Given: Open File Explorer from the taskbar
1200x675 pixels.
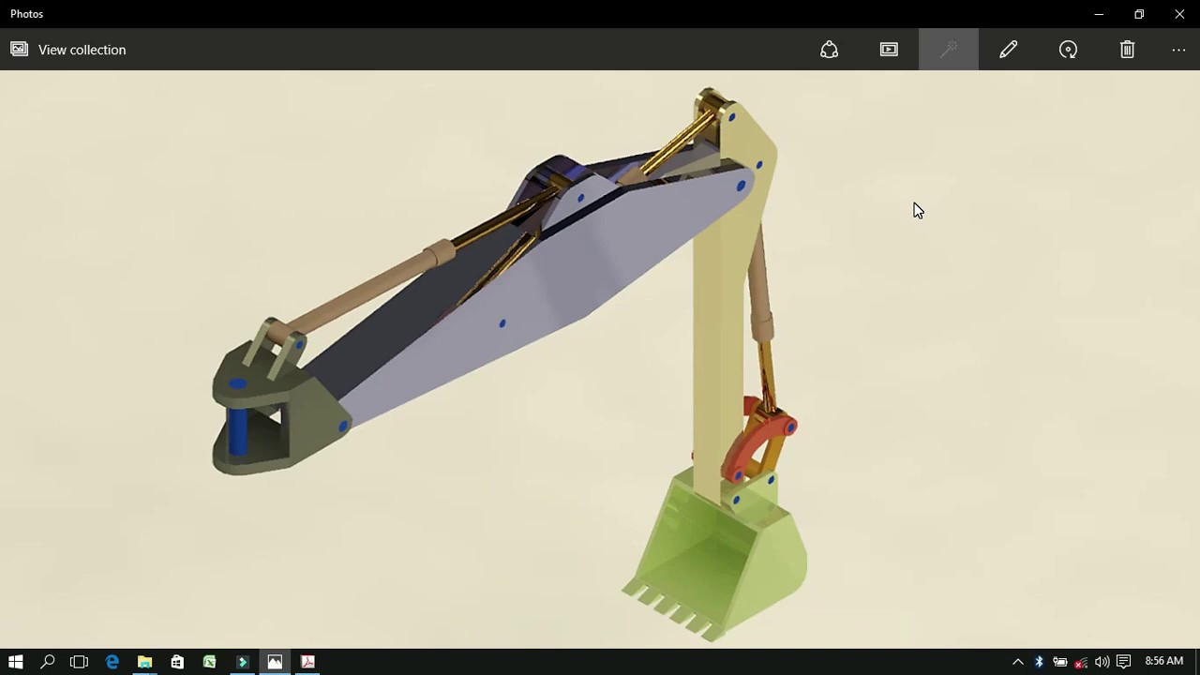Looking at the screenshot, I should coord(144,662).
